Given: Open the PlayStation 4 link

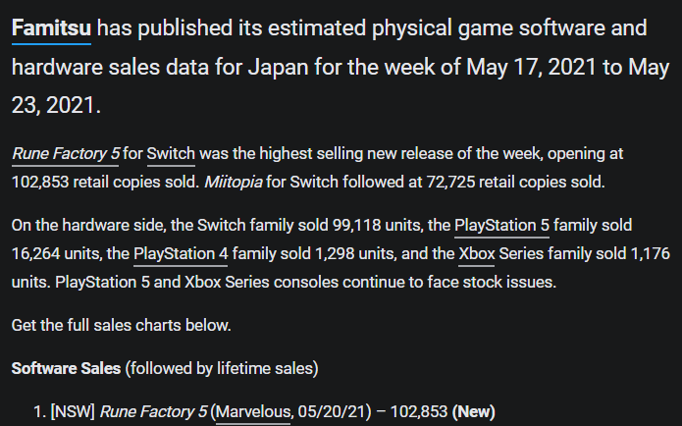Looking at the screenshot, I should tap(181, 253).
